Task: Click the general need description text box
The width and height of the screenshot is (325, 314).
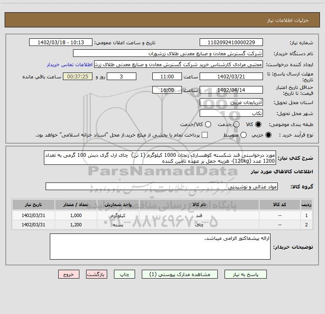Action: [160, 158]
